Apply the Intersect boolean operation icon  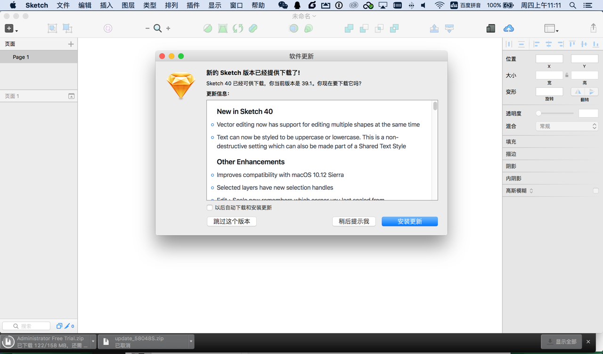pyautogui.click(x=379, y=29)
